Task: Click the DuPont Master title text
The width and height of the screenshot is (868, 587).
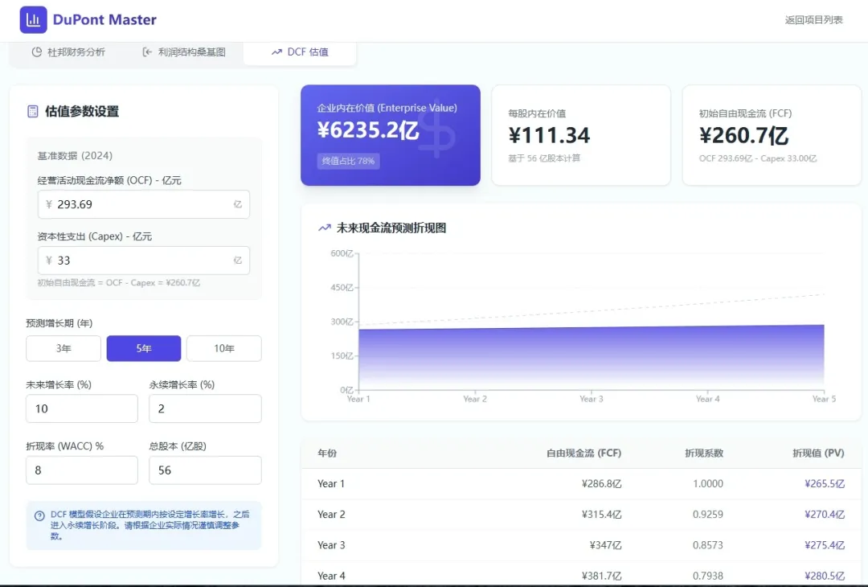Action: pos(104,20)
